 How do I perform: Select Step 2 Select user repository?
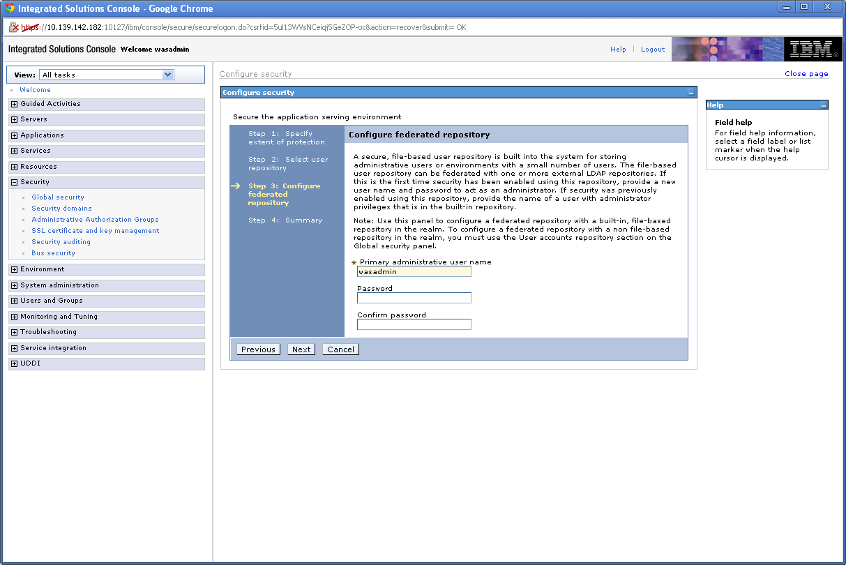coord(288,164)
